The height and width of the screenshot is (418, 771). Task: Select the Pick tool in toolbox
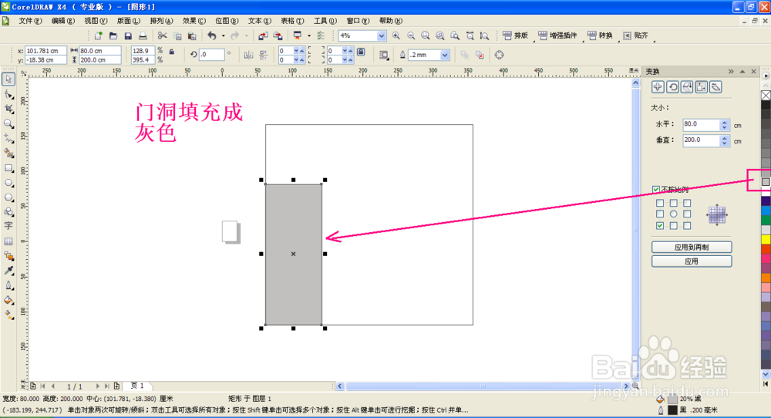(8, 79)
